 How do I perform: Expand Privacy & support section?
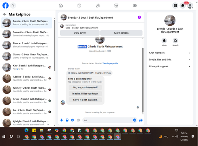(170, 66)
